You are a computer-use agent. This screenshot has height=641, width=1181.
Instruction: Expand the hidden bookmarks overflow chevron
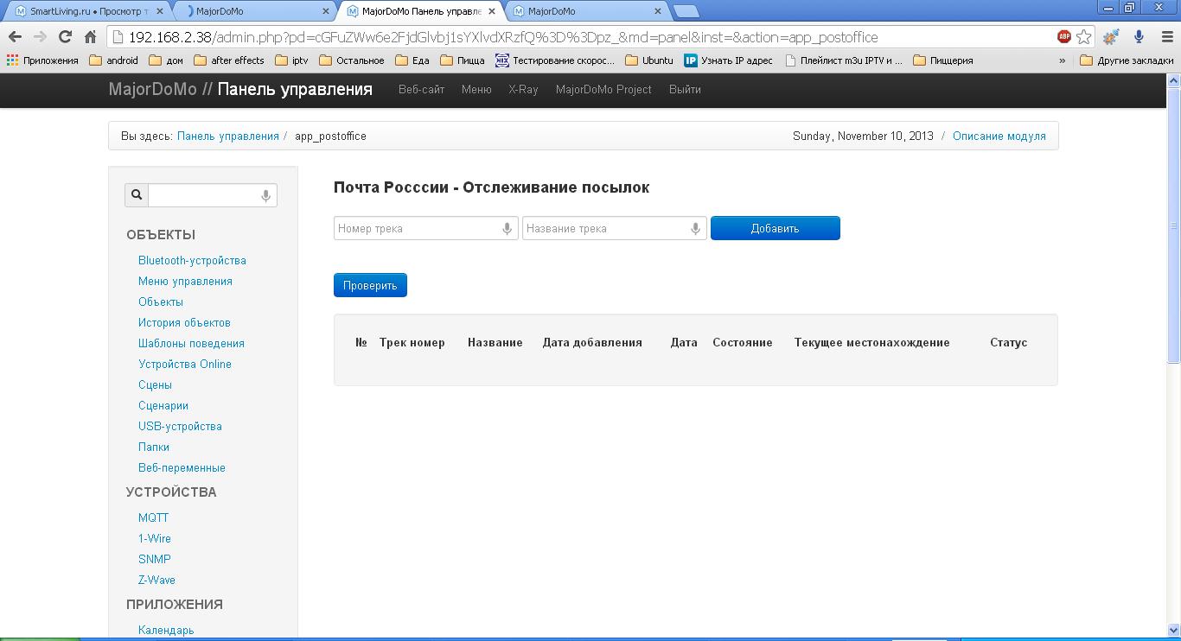[1062, 60]
